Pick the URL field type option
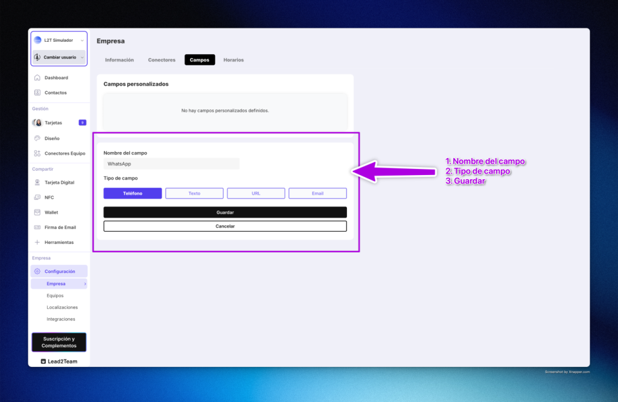This screenshot has height=402, width=618. [x=256, y=194]
